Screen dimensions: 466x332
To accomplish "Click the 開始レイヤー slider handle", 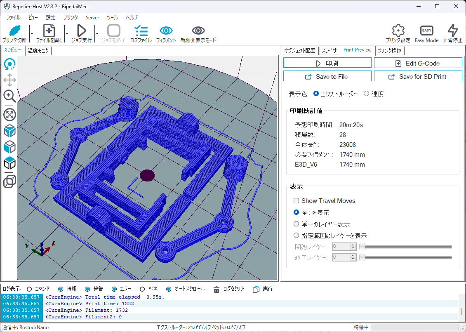I will pyautogui.click(x=362, y=247).
